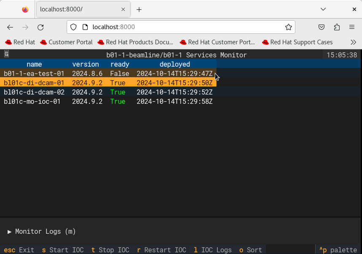Show site information page icon
The image size is (362, 254).
pos(85,27)
